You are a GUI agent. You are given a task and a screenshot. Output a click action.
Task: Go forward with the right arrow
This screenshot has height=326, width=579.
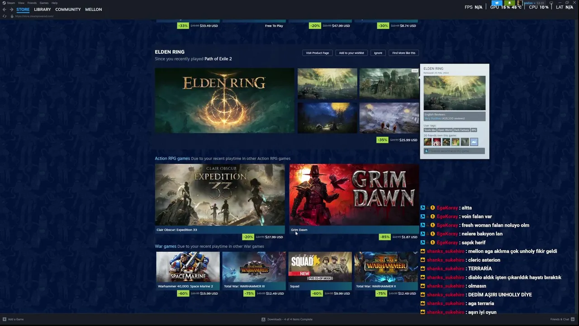[11, 10]
